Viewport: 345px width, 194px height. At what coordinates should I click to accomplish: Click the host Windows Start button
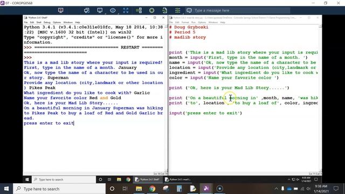point(6,189)
